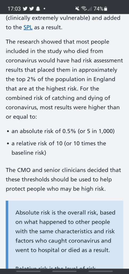This screenshot has height=274, width=129.
Task: Select the relative risk of 10 bullet
Action: click(x=59, y=148)
